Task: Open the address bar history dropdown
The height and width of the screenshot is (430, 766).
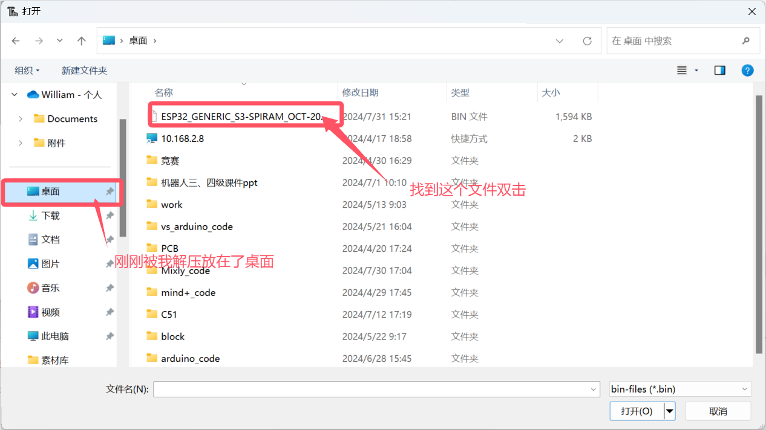Action: [x=560, y=40]
